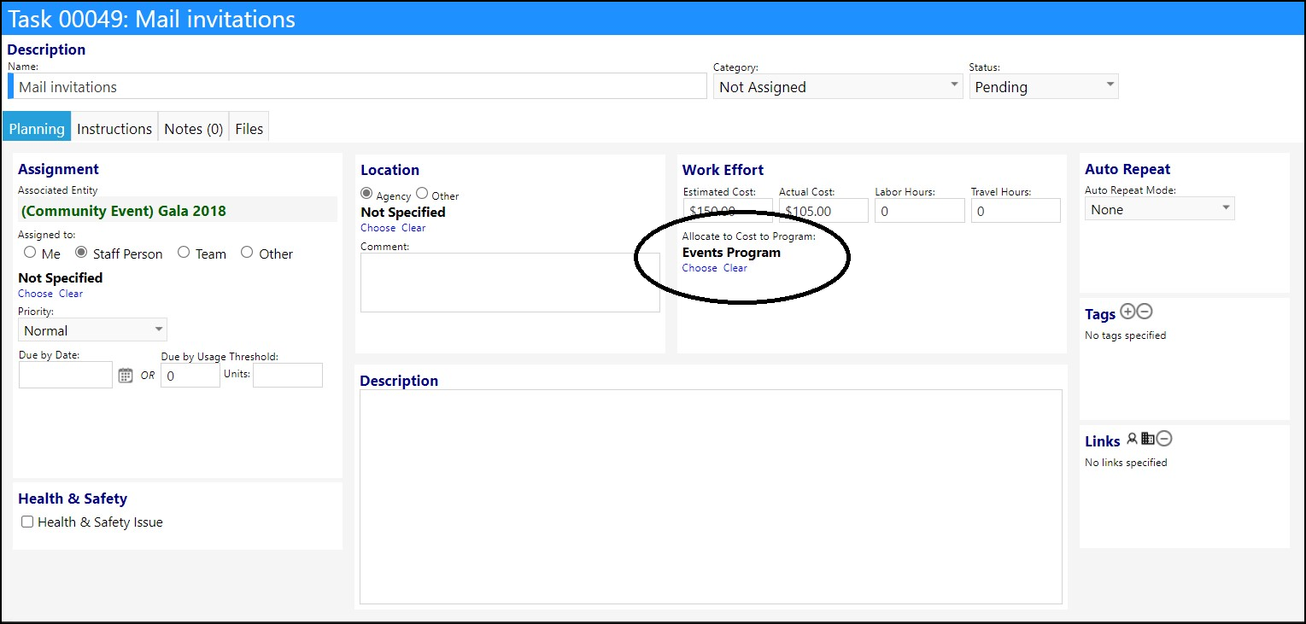Viewport: 1306px width, 624px height.
Task: Click the (Community Event) Gala 2018 entity
Action: click(124, 211)
